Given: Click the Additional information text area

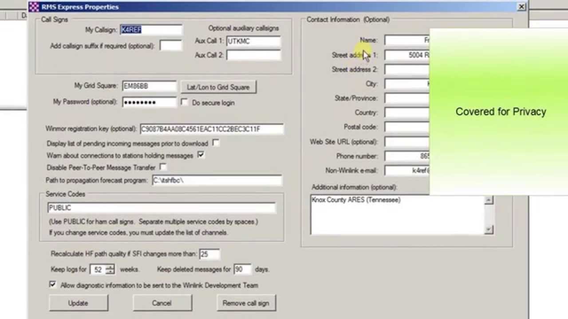Looking at the screenshot, I should tap(398, 214).
